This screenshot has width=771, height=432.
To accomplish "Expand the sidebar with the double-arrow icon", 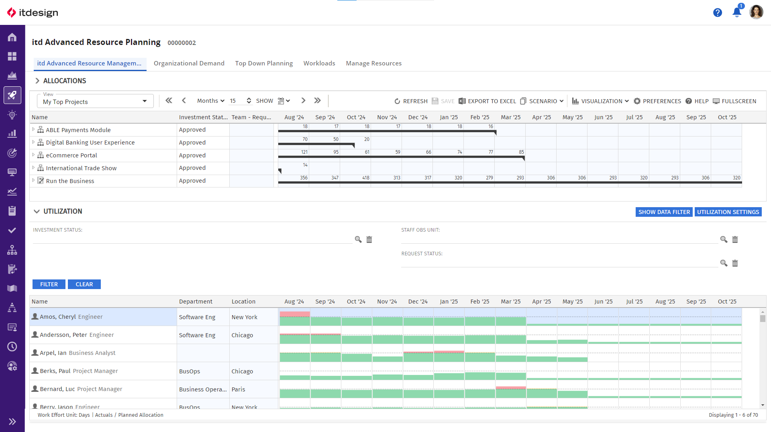I will point(12,422).
